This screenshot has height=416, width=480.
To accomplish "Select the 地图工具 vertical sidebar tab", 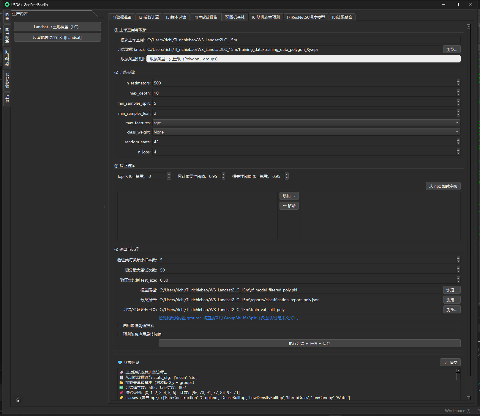I will (x=7, y=35).
